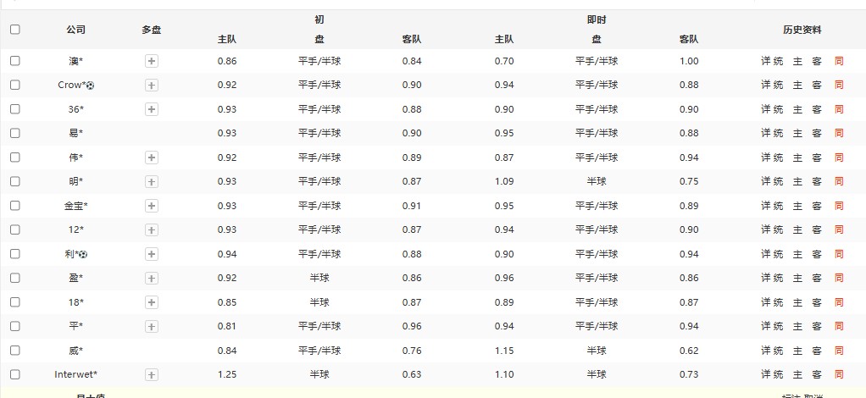Click the 多盘 plus icon for 18*
866x398 pixels.
(152, 302)
